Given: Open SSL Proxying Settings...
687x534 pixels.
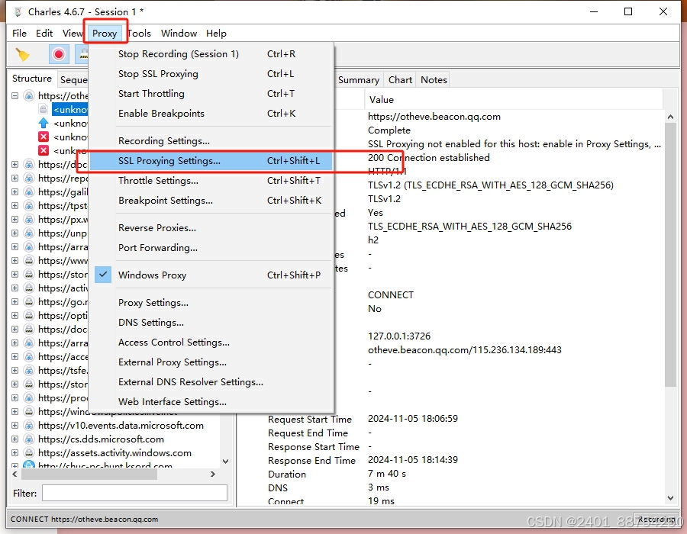Looking at the screenshot, I should click(x=211, y=161).
